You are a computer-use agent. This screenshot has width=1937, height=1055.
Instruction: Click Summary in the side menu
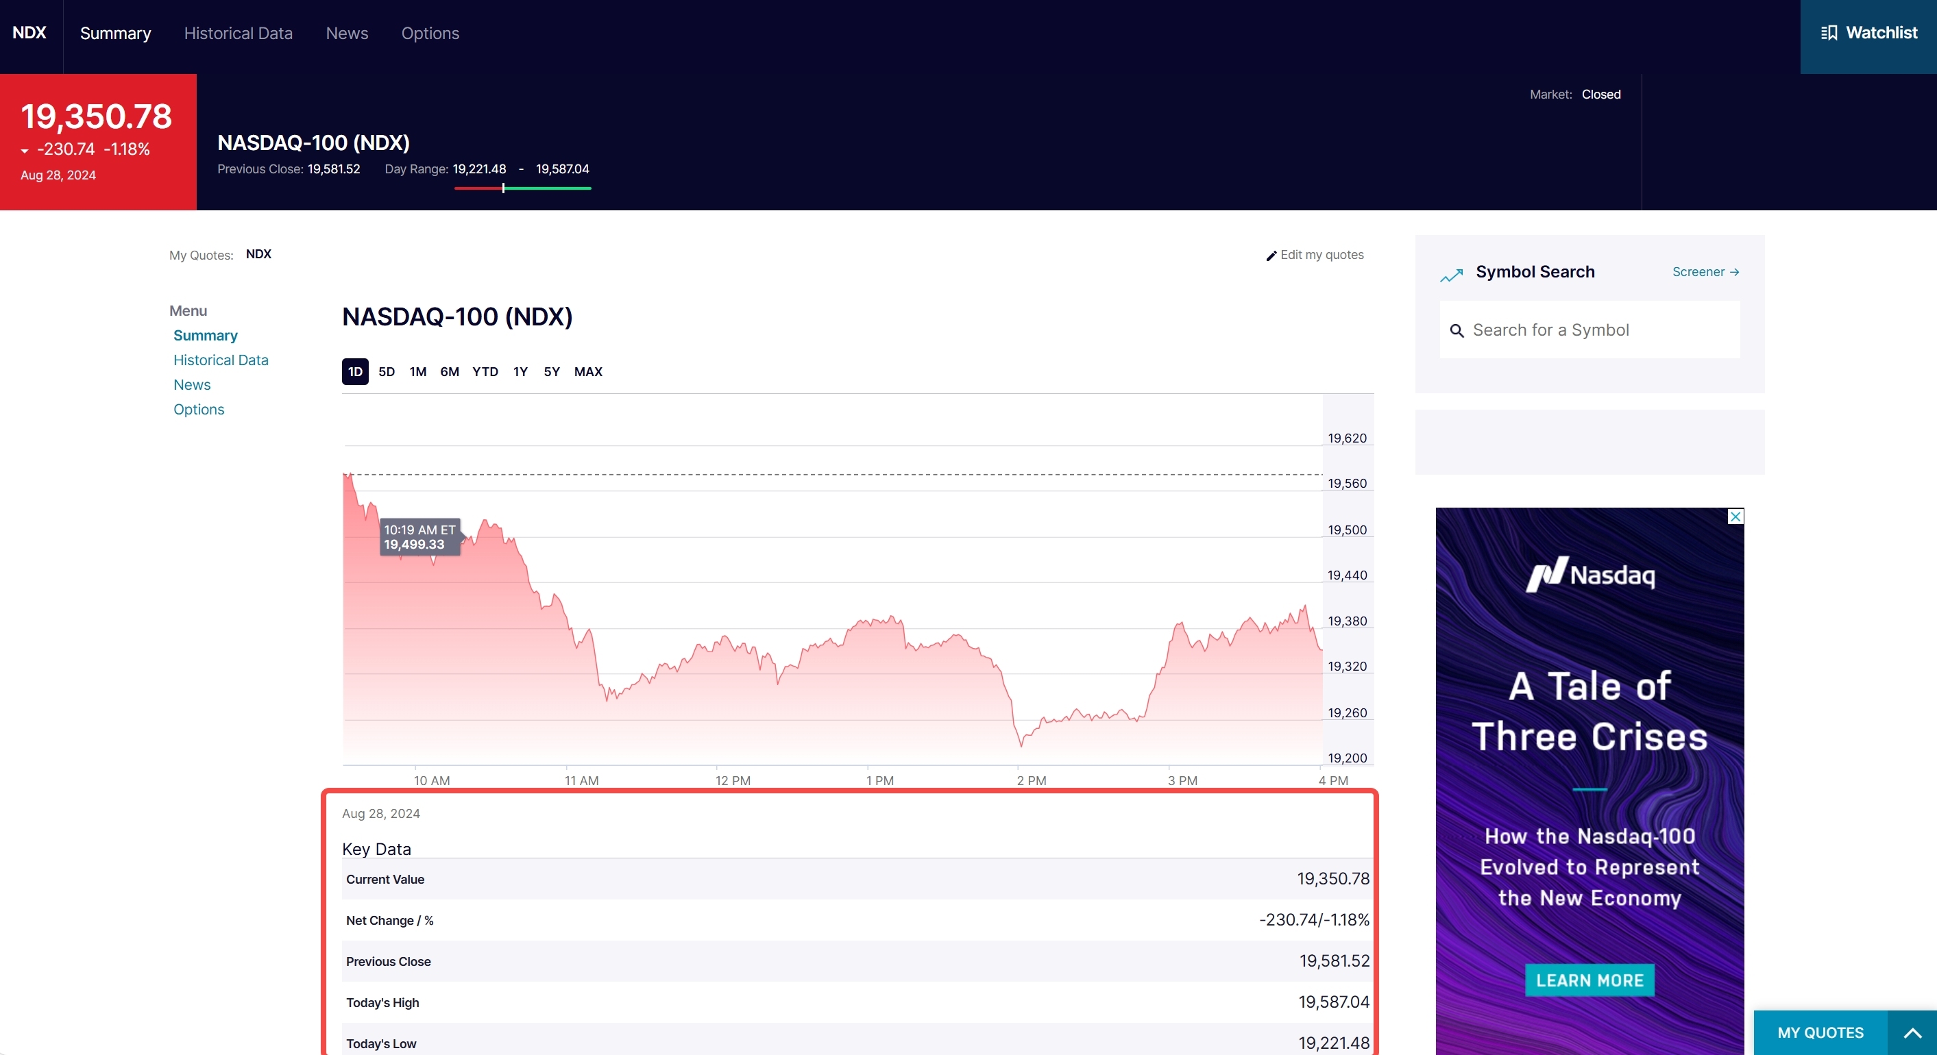coord(205,336)
